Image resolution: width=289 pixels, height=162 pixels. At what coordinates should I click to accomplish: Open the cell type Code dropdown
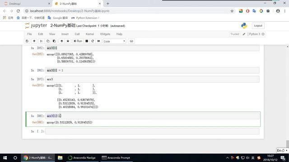coord(114,41)
